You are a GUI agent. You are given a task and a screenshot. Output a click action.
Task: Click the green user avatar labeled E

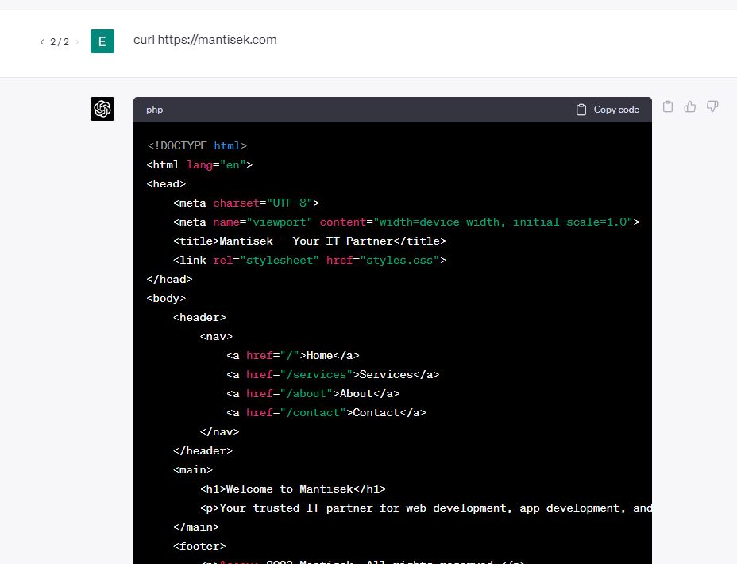pos(102,41)
